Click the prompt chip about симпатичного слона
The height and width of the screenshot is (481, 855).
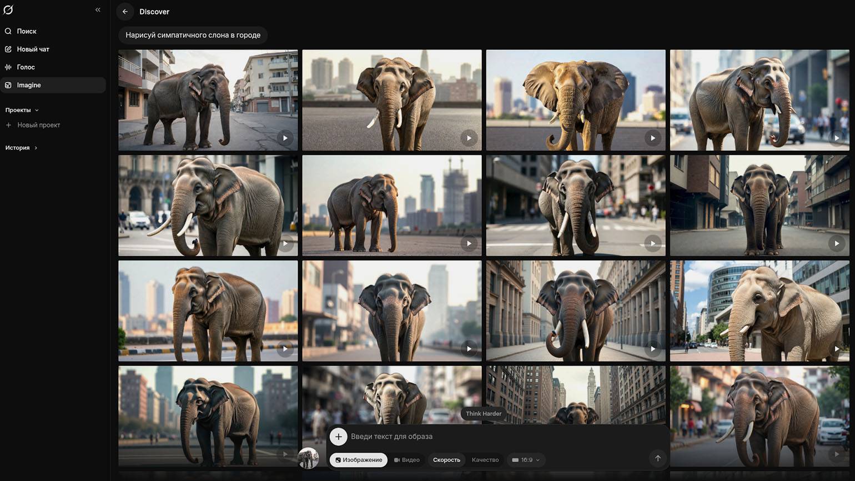coord(193,35)
